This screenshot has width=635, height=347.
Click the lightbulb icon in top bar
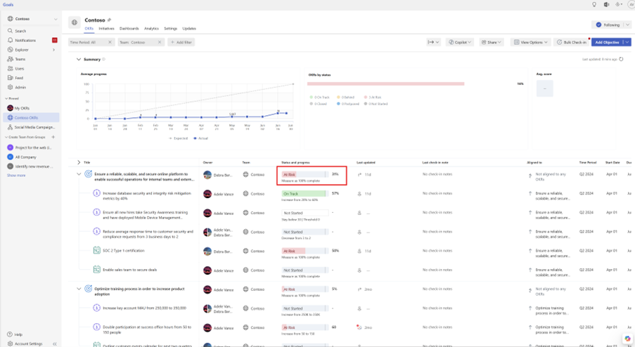(x=594, y=4)
